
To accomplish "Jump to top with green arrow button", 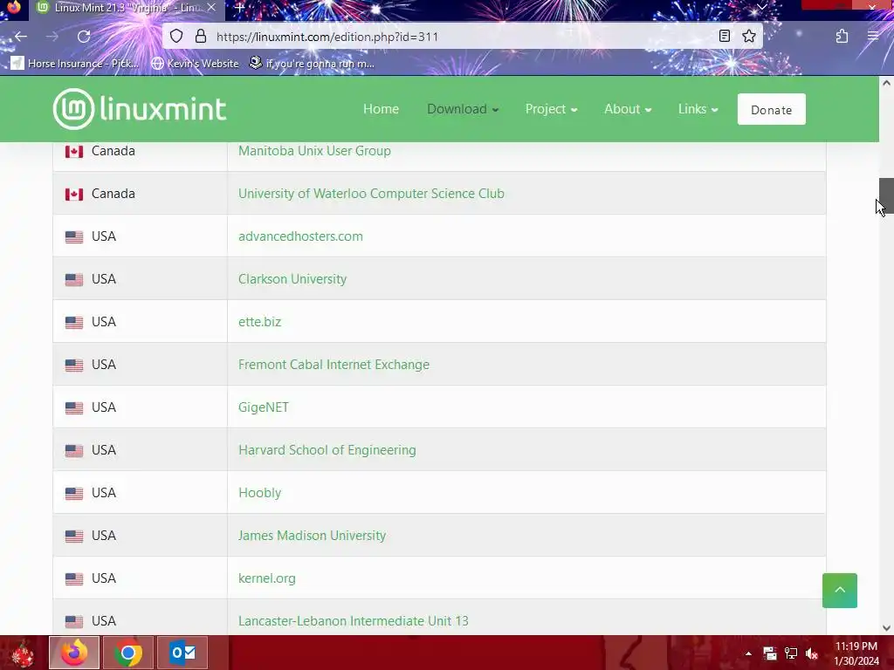I will pos(839,591).
